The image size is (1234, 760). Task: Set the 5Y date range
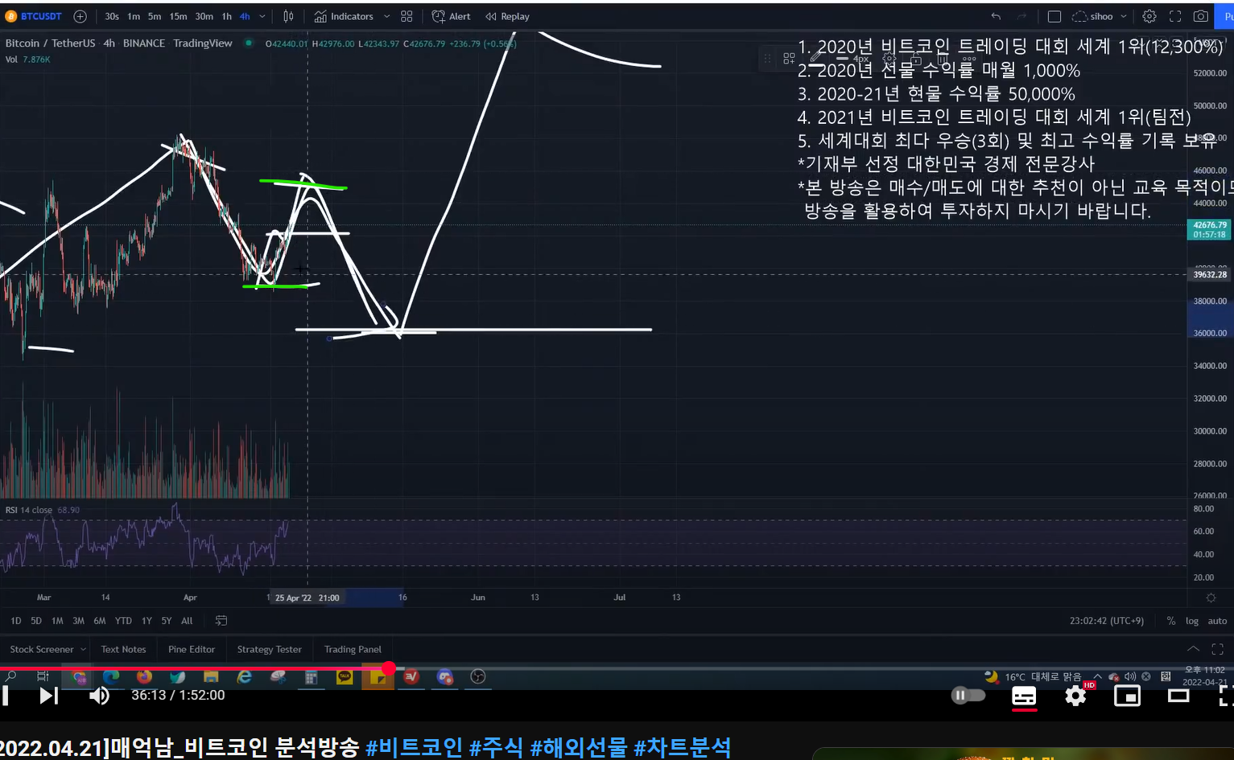pyautogui.click(x=167, y=621)
